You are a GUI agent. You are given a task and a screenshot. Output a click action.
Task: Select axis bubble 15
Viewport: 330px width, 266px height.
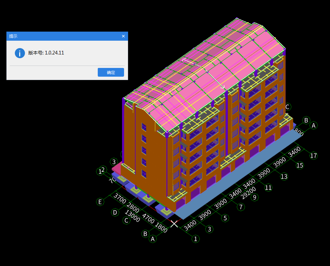[x=299, y=165]
